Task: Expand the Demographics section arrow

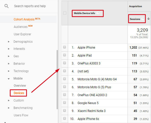Action: 9,42
